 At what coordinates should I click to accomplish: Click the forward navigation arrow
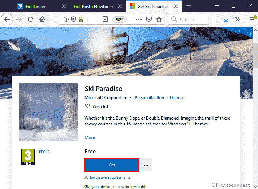tap(19, 19)
